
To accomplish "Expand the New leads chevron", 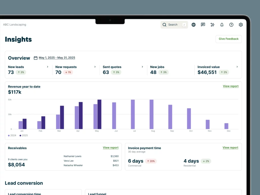I will pos(47,67).
